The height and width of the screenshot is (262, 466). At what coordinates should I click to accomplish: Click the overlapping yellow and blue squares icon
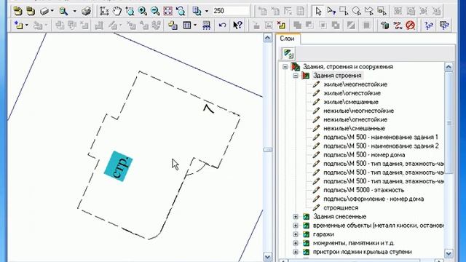[173, 25]
